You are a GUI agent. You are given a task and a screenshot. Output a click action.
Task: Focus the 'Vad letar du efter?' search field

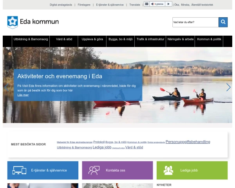click(195, 22)
